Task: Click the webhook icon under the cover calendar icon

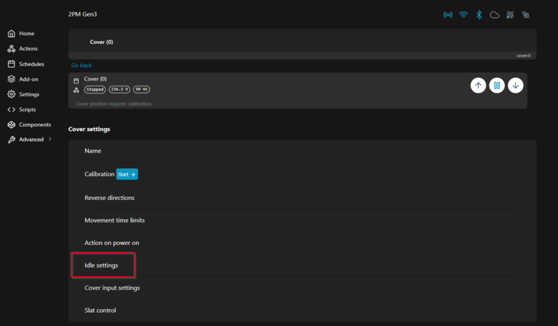Action: (x=76, y=90)
